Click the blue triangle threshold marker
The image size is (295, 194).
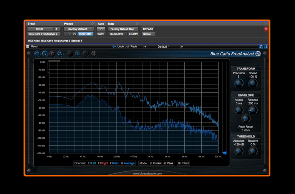tap(224, 153)
